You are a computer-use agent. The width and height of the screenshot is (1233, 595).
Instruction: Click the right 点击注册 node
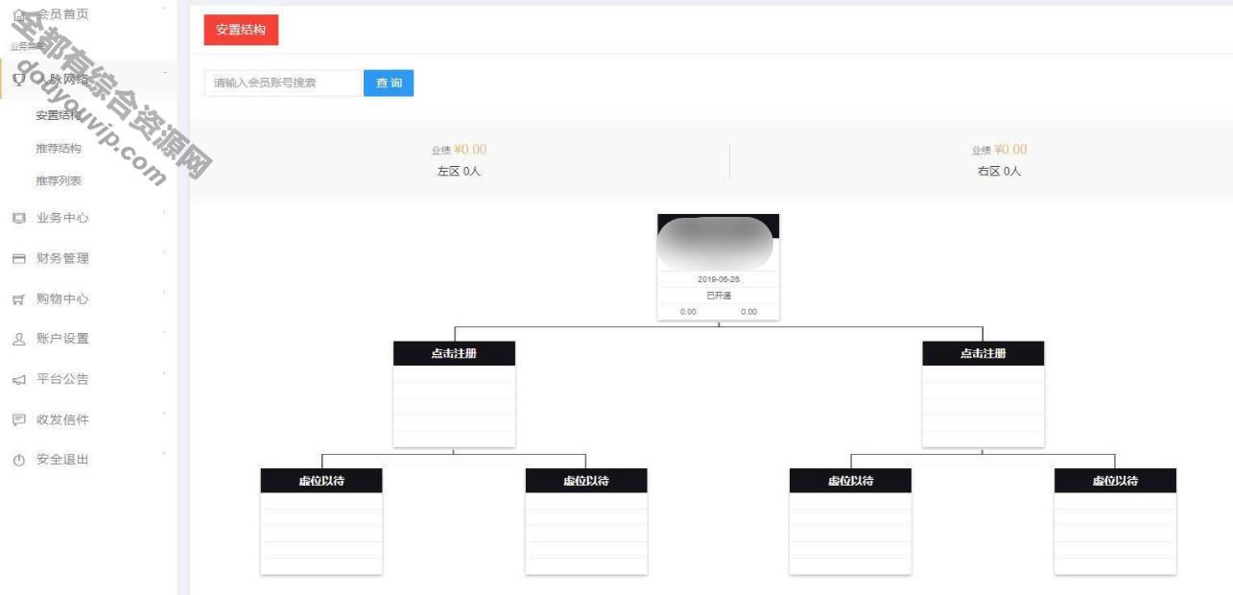pyautogui.click(x=983, y=353)
